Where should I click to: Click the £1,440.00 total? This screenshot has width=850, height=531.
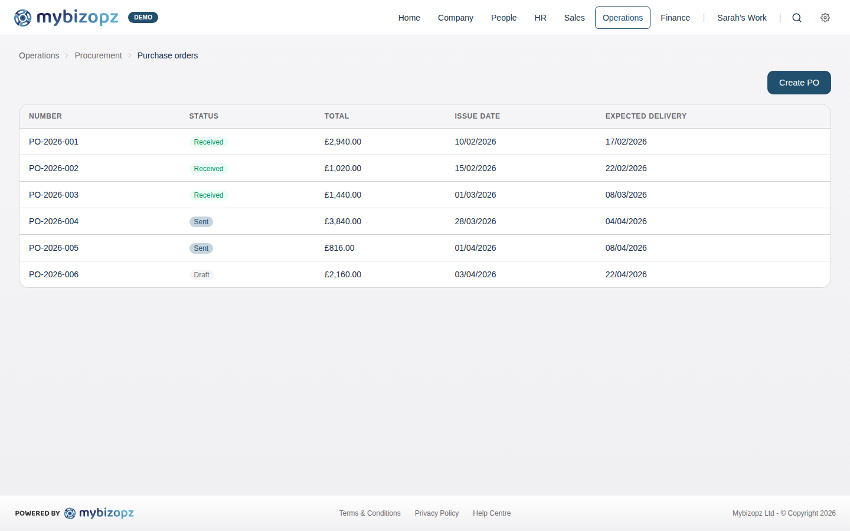(343, 195)
